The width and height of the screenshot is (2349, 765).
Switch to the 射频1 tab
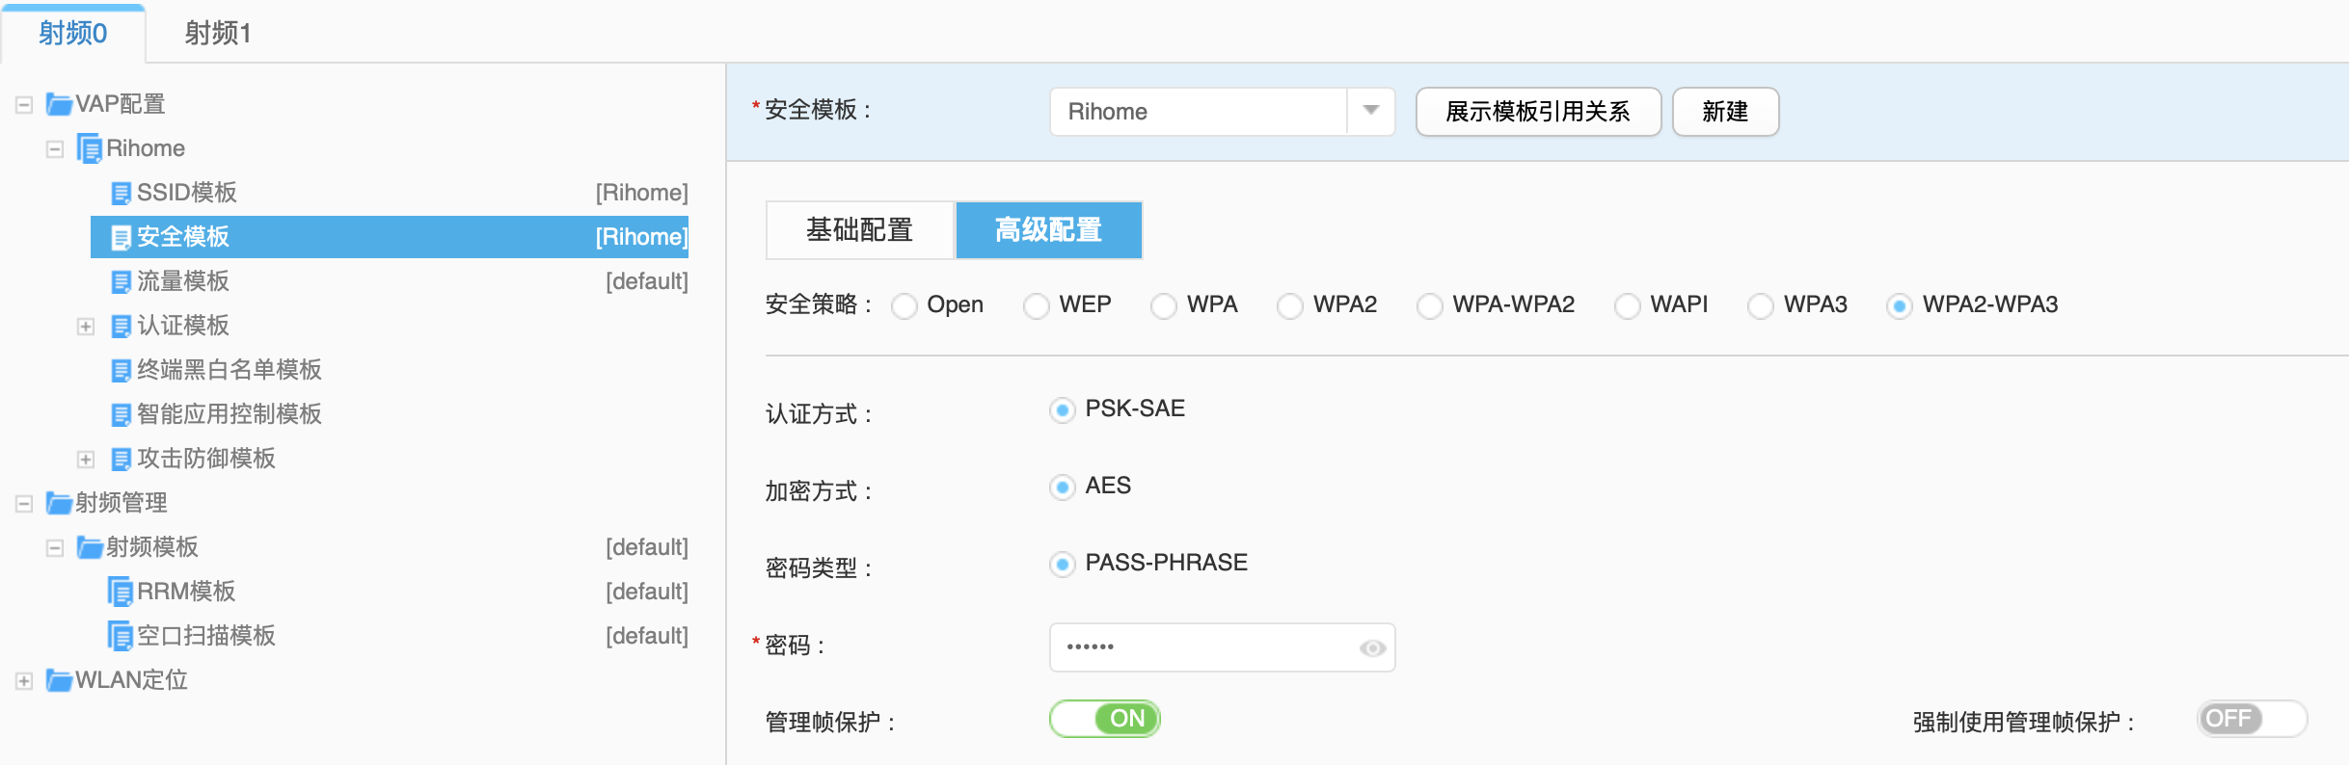click(218, 34)
